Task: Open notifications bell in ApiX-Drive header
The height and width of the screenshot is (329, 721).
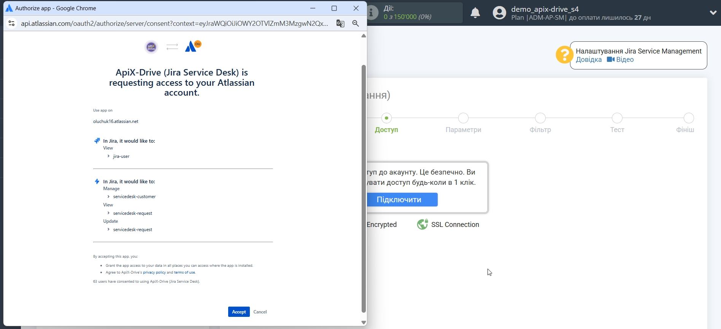Action: [475, 13]
